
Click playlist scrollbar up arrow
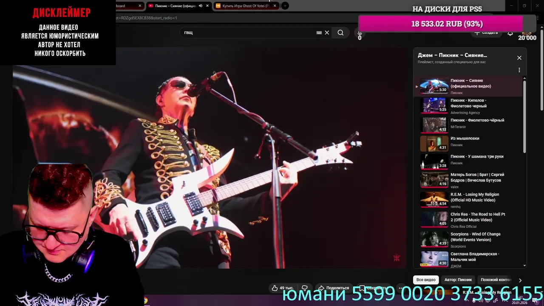[524, 78]
